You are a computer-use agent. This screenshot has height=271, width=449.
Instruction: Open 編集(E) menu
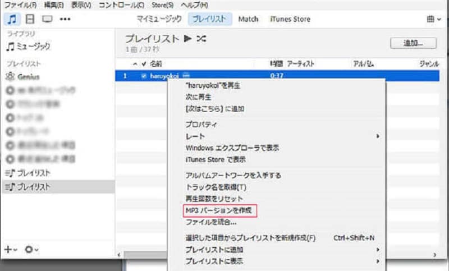pyautogui.click(x=54, y=5)
